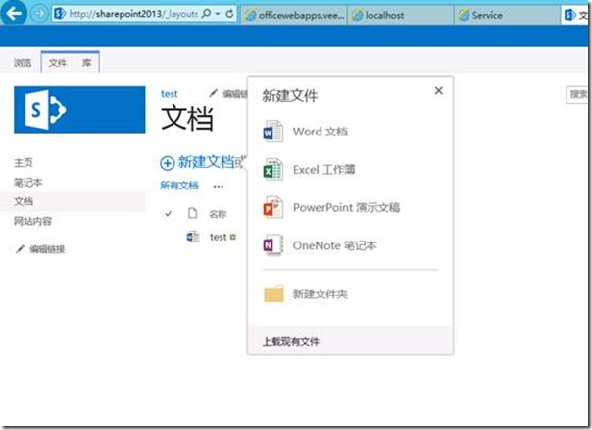Go back with the browser back arrow

click(14, 14)
